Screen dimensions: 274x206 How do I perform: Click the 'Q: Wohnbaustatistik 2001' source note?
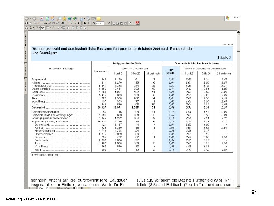[x=45, y=155]
